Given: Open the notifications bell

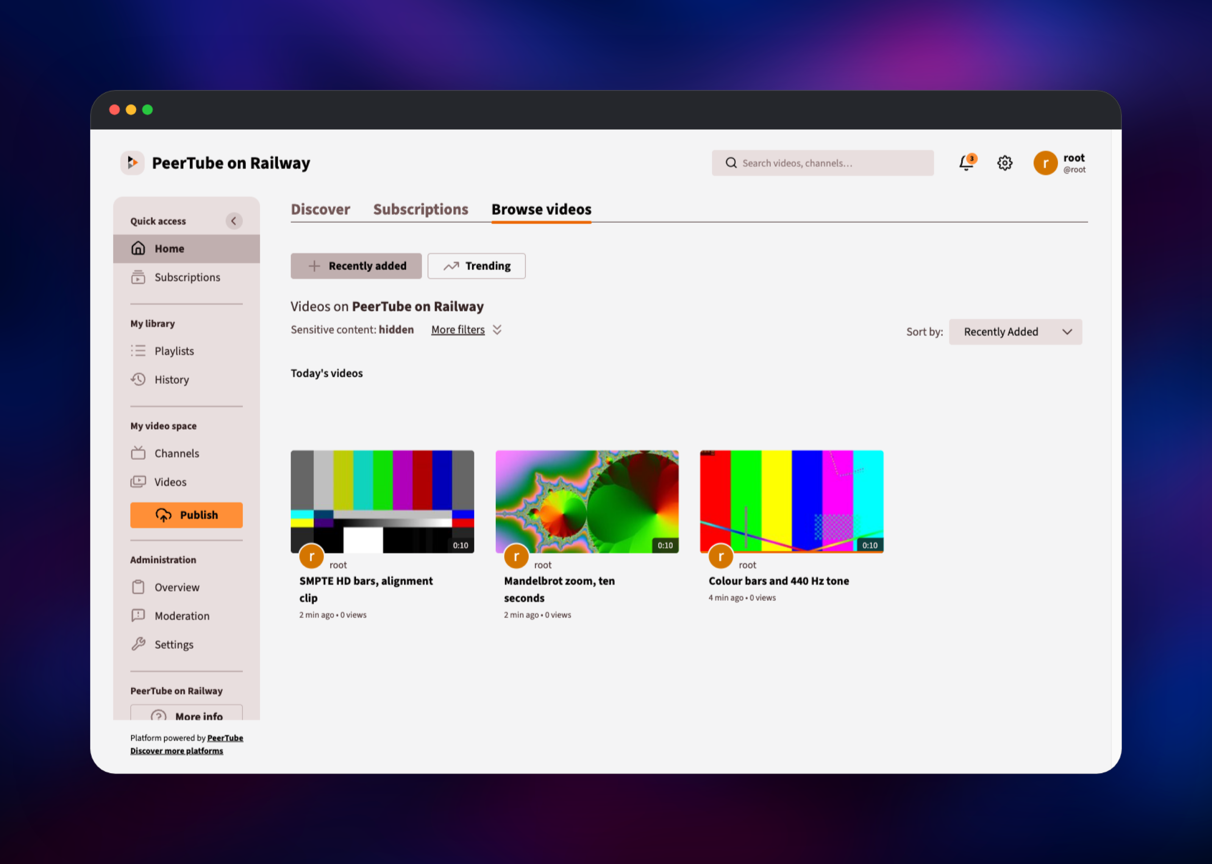Looking at the screenshot, I should click(966, 163).
